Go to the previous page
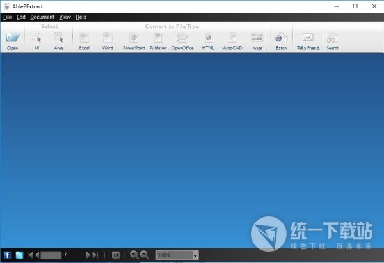The height and width of the screenshot is (263, 384). click(37, 255)
